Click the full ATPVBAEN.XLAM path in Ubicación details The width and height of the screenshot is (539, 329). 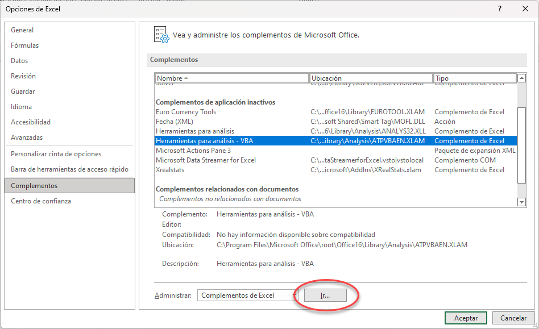point(342,245)
